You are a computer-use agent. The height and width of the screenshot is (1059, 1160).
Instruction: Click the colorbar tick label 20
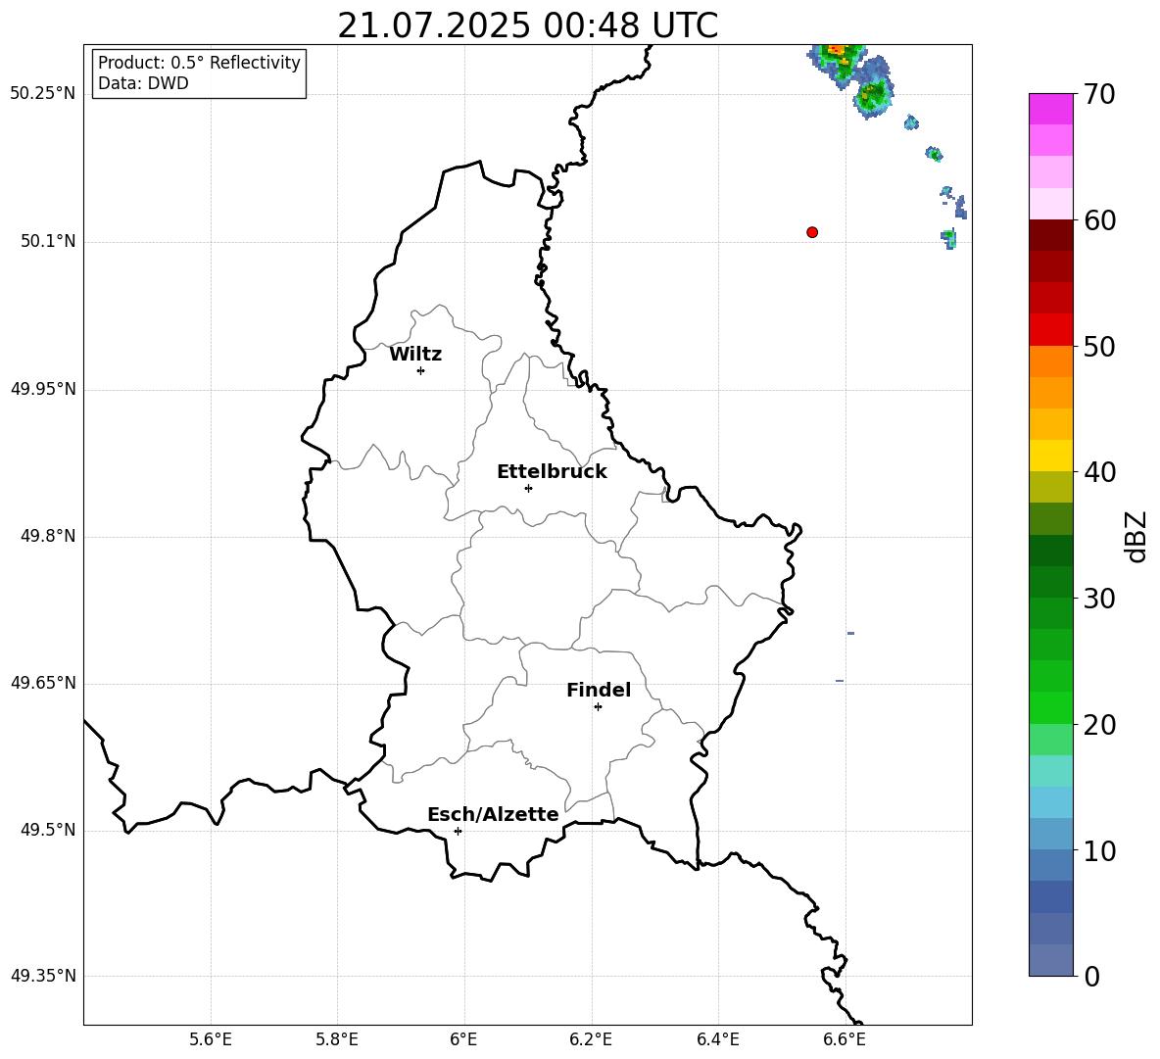pos(1099,725)
